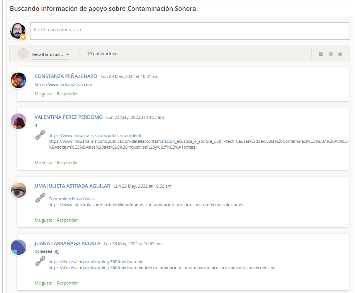Switch to compact list view icon

pos(331,54)
